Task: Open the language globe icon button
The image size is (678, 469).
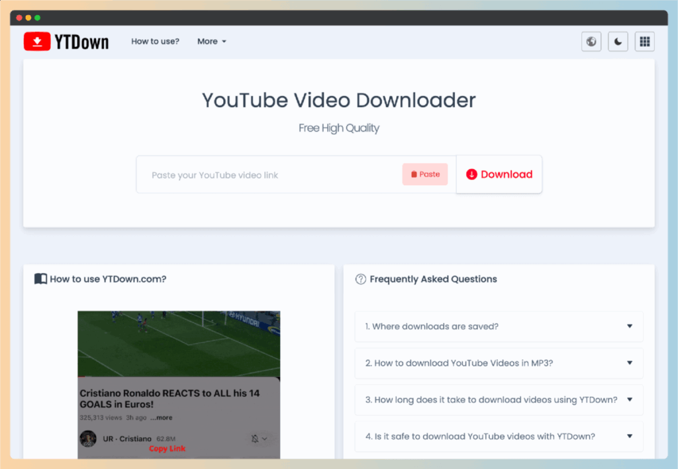Action: pyautogui.click(x=591, y=42)
